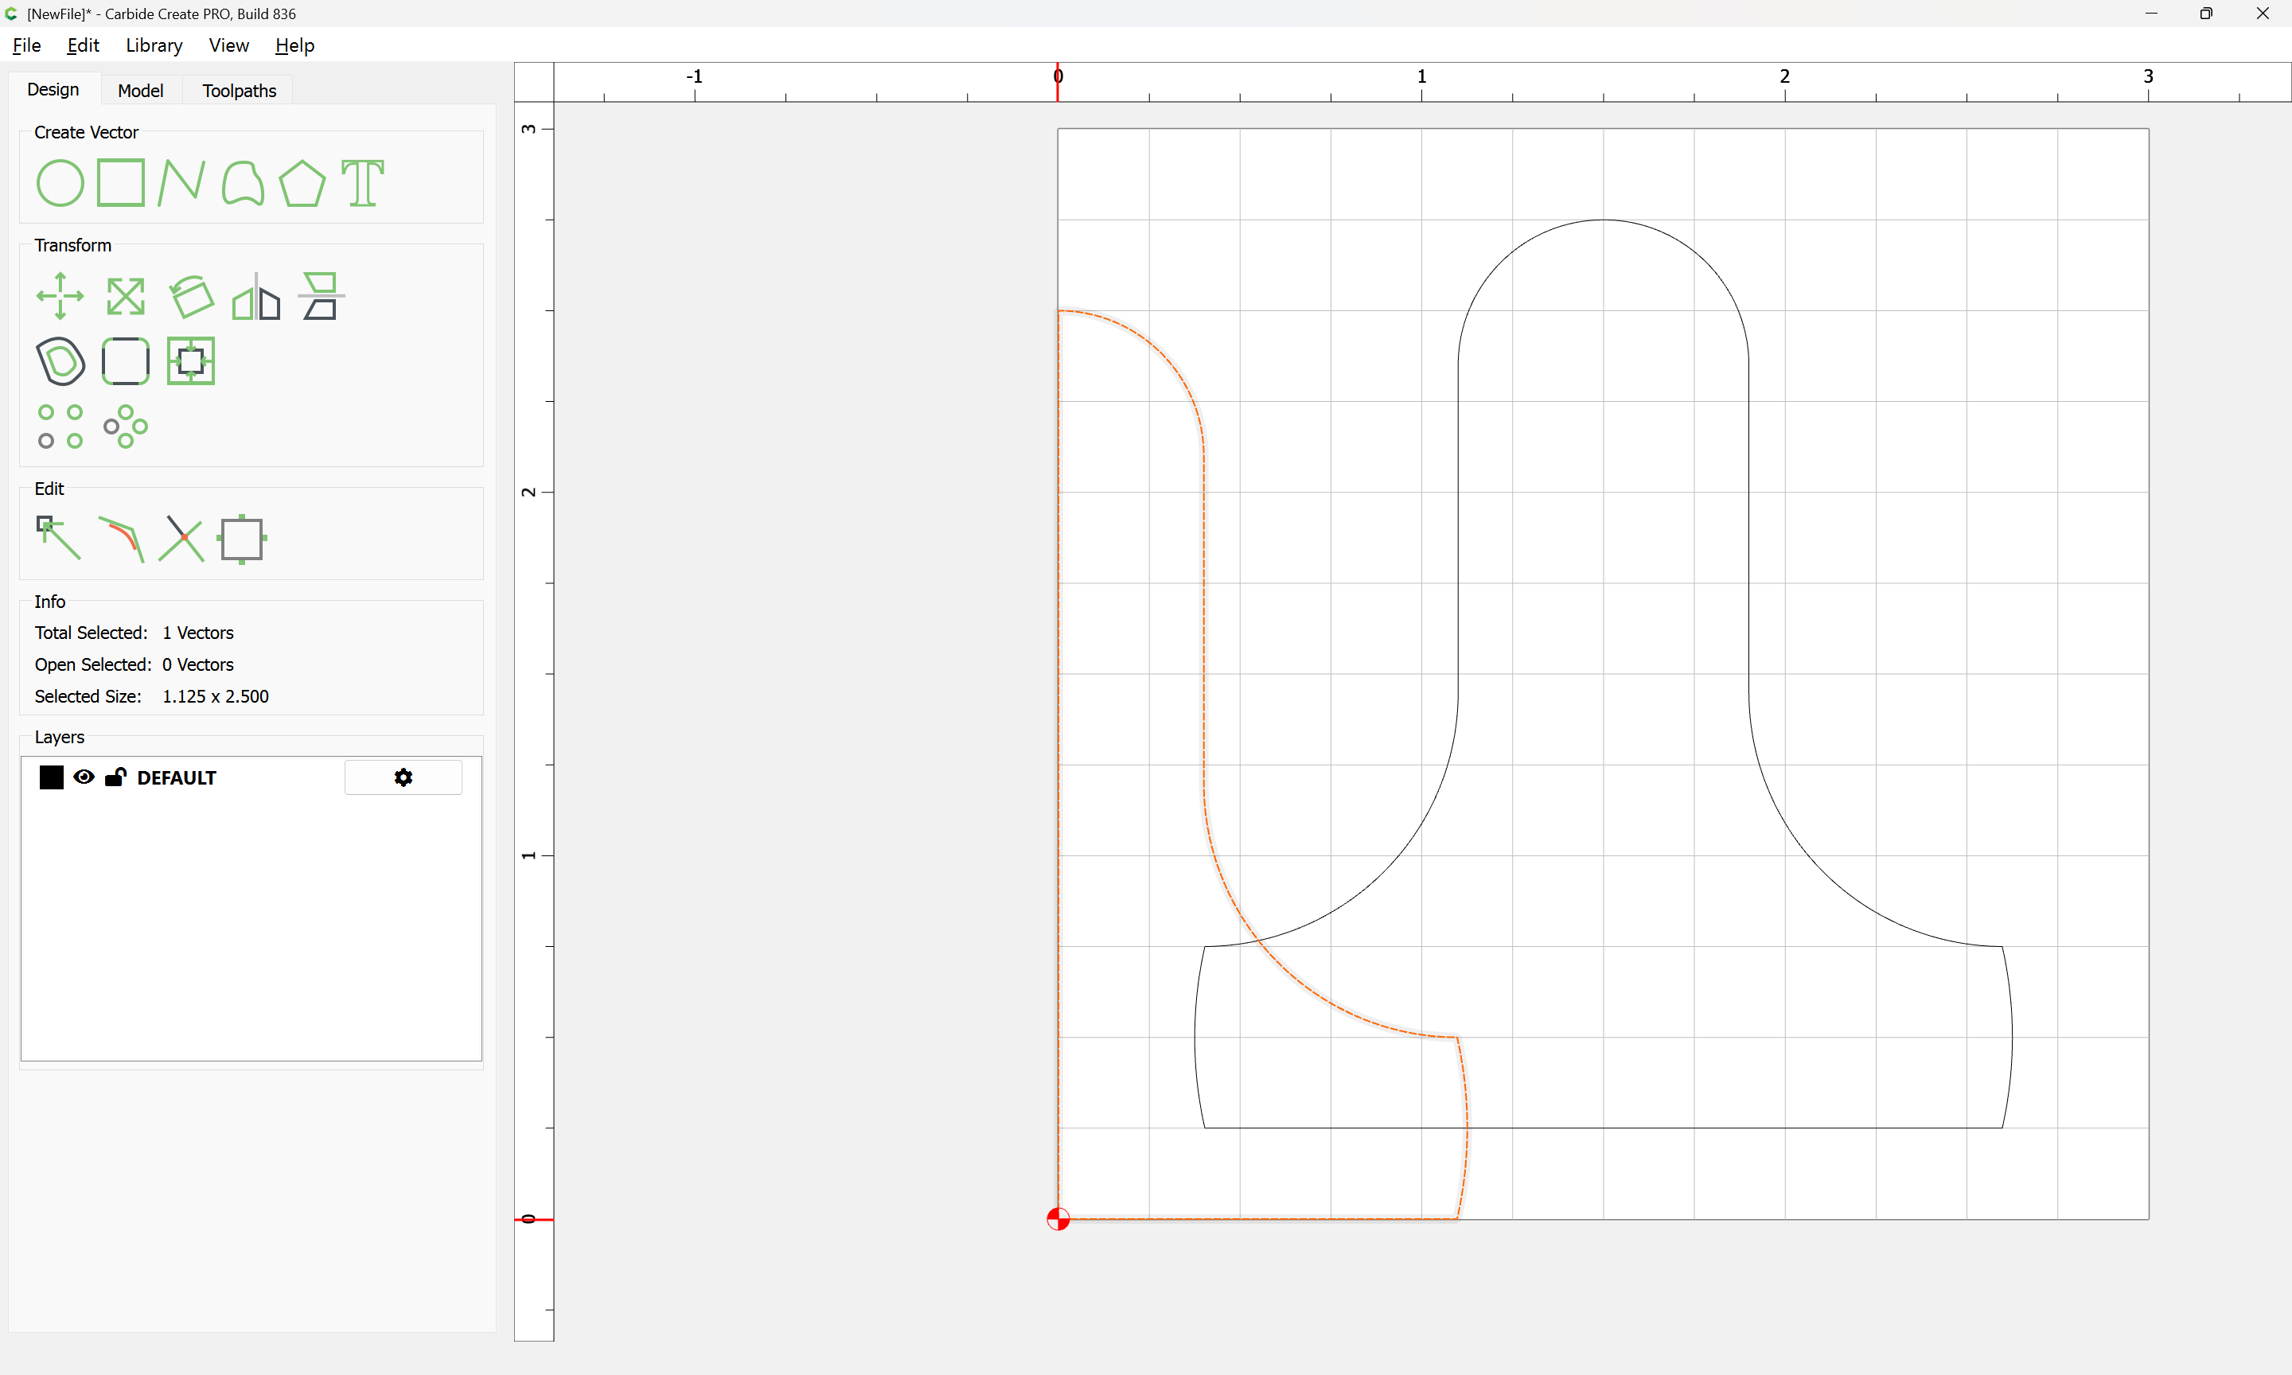
Task: Open the Scale/Resize transform tool
Action: coord(125,297)
